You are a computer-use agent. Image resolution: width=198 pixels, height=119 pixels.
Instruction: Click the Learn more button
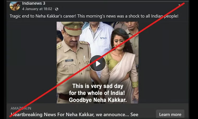click(x=170, y=114)
